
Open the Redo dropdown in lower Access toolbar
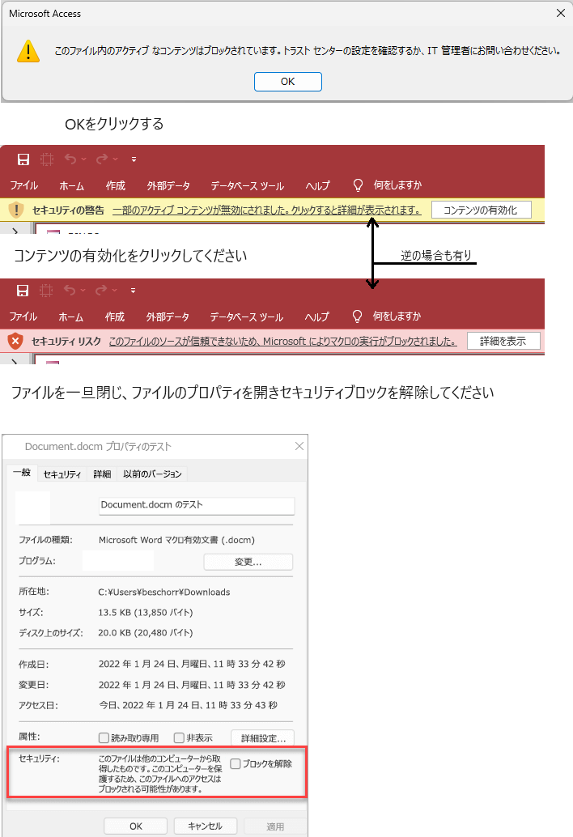click(x=114, y=291)
